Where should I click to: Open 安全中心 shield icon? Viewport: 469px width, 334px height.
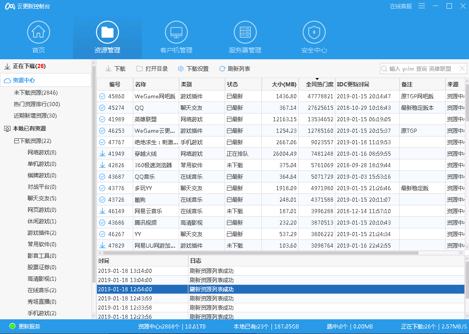point(314,32)
